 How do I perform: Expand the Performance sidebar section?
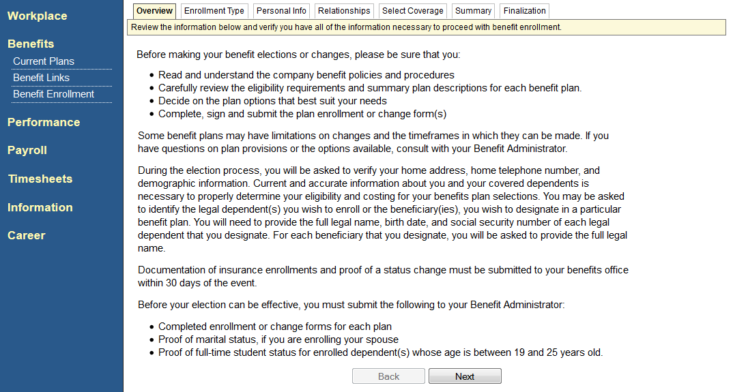pos(44,122)
